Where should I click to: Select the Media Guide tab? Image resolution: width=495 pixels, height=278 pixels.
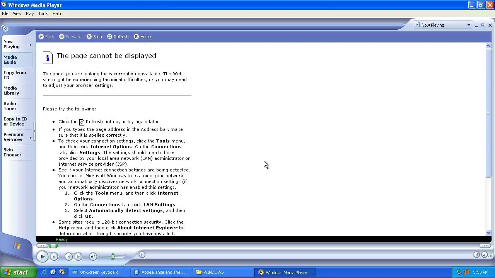pos(17,59)
